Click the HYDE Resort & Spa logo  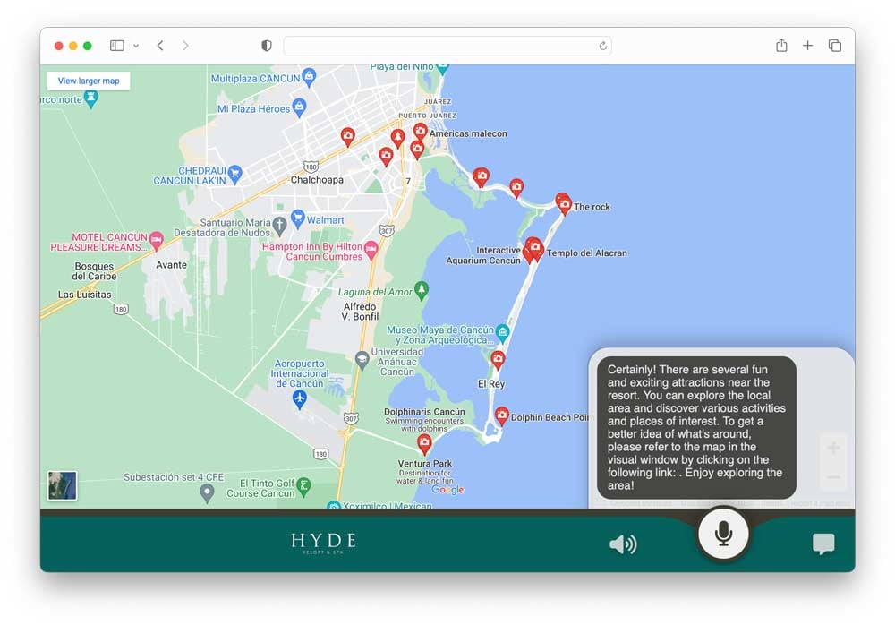pos(323,543)
